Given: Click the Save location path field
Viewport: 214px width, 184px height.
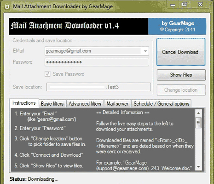Looking at the screenshot, I should coord(98,87).
